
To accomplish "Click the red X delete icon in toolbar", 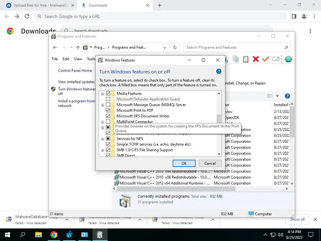I will (256, 59).
